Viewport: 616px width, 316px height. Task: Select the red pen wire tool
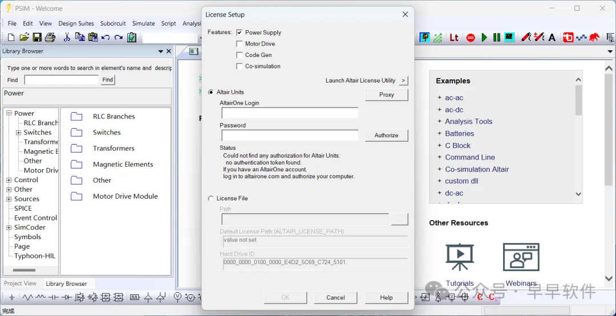[x=526, y=37]
